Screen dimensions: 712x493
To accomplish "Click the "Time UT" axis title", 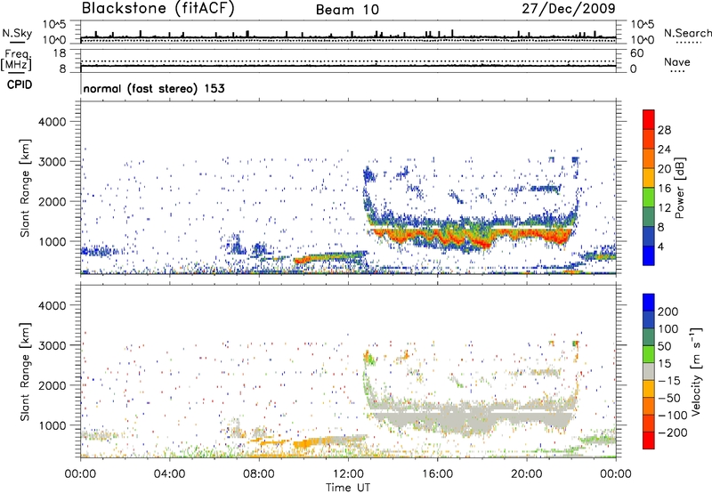I will coord(348,488).
